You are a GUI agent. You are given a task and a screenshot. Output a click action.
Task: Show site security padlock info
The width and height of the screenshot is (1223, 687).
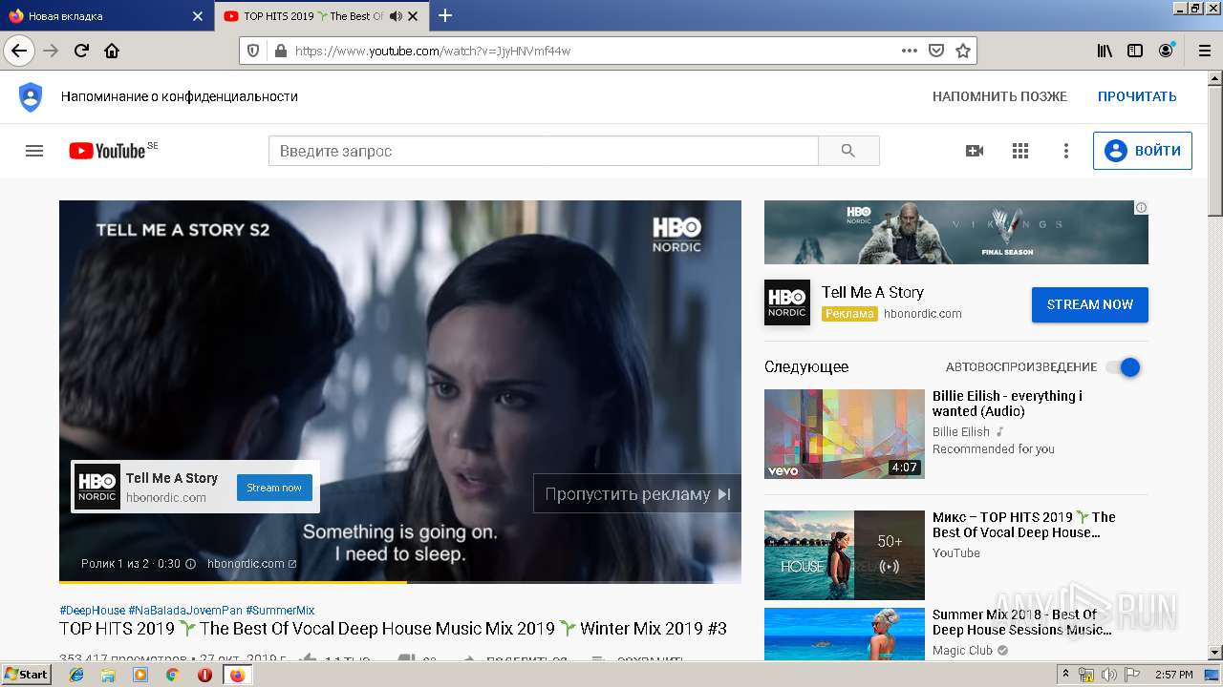tap(279, 51)
